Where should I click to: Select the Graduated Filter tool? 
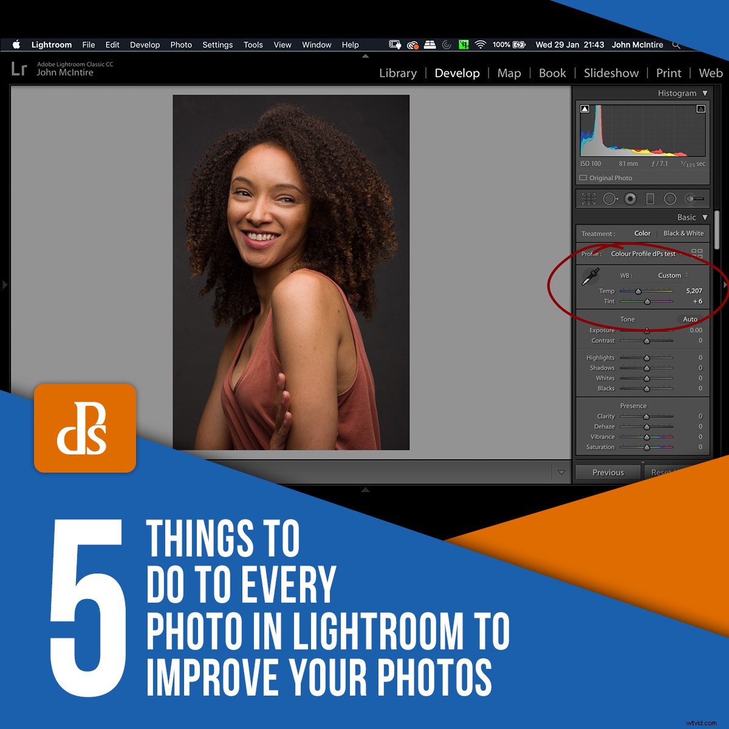pos(649,199)
